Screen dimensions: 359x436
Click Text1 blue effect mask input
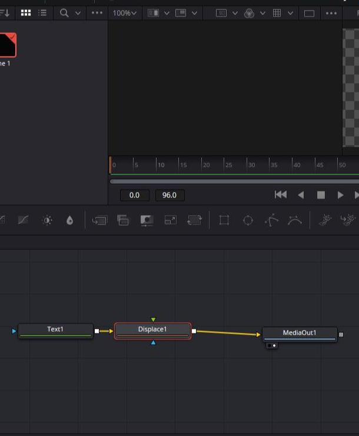pos(14,331)
